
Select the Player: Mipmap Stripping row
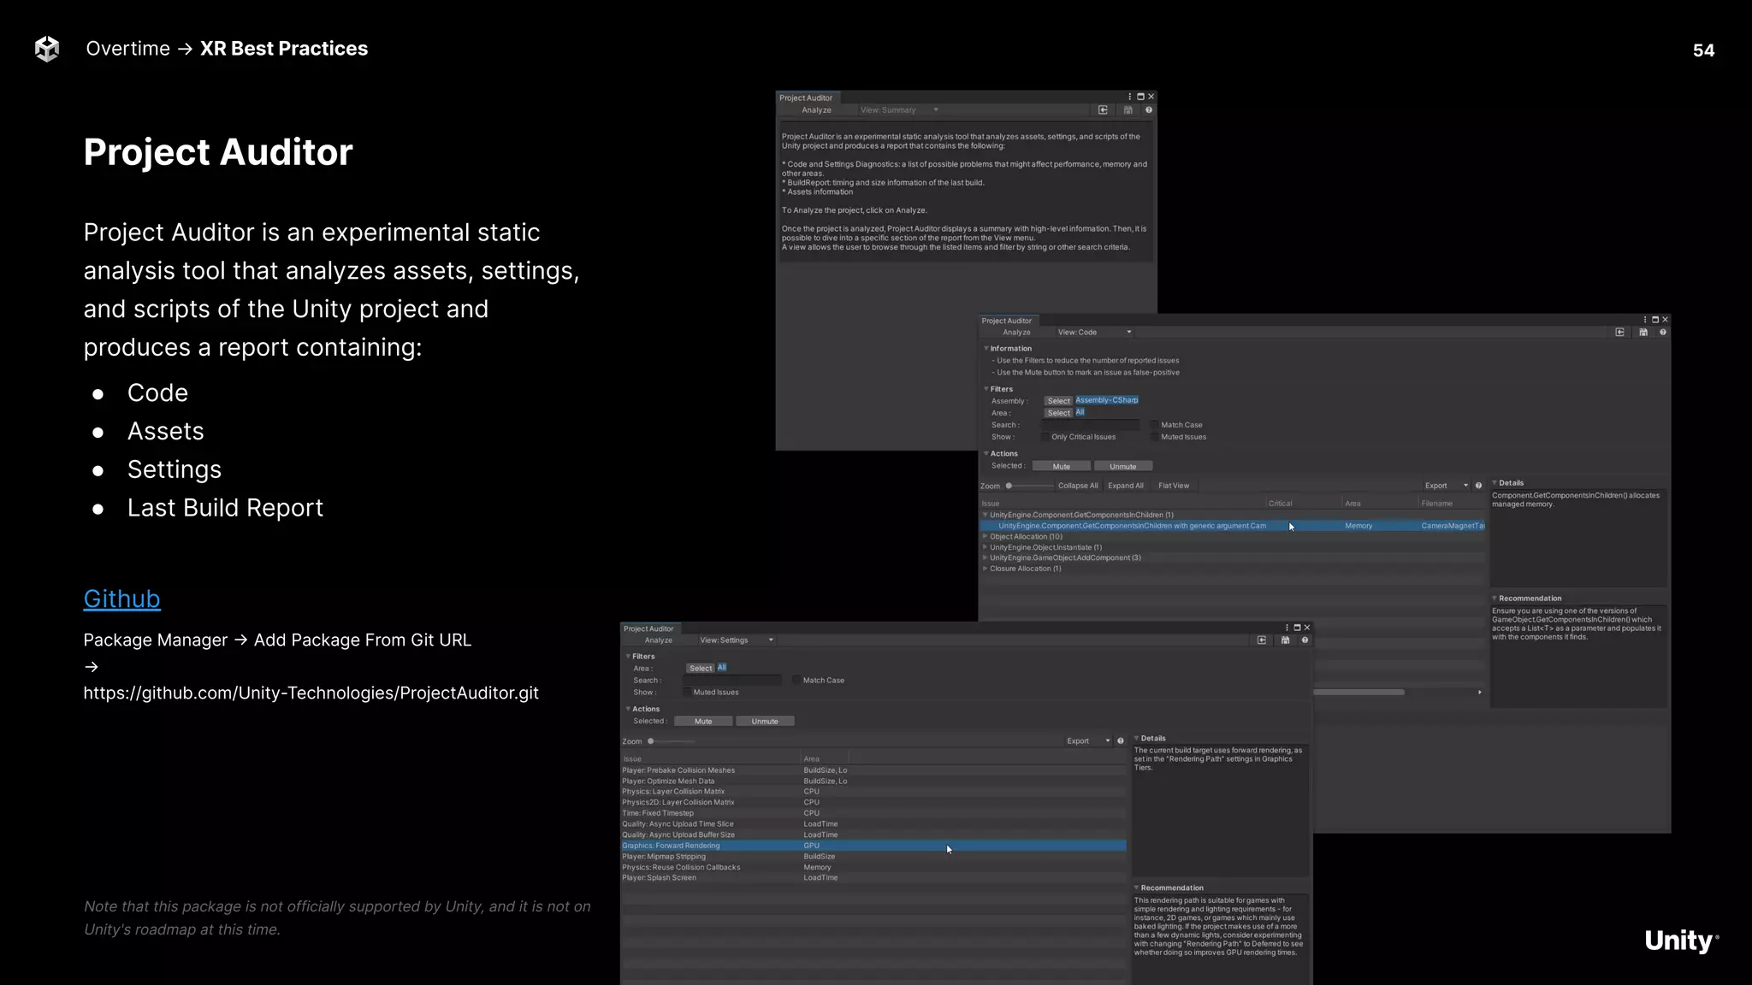(873, 857)
